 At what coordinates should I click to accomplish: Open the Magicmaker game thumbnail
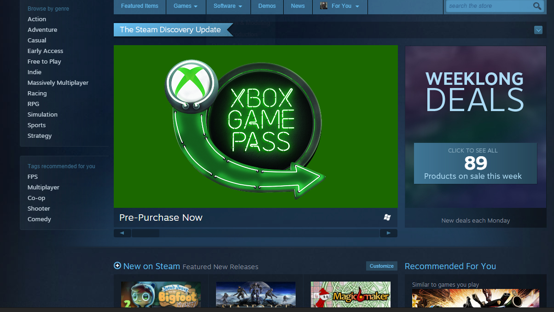[x=350, y=294]
